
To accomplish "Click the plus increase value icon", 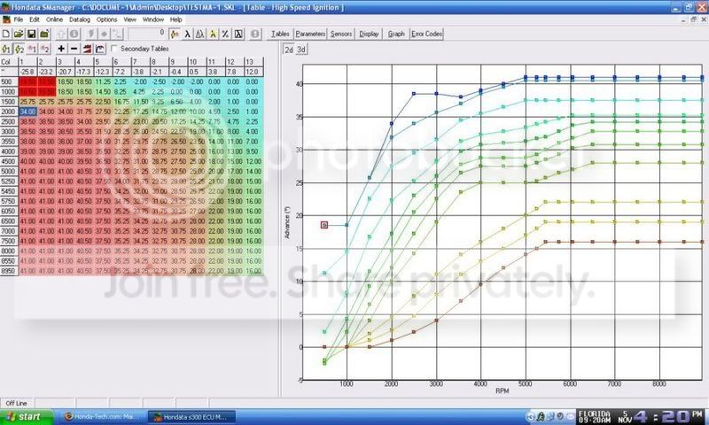I will pos(61,48).
